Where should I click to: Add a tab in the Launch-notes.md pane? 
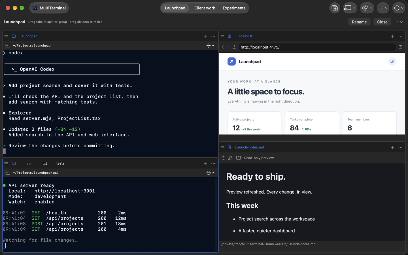(392, 147)
